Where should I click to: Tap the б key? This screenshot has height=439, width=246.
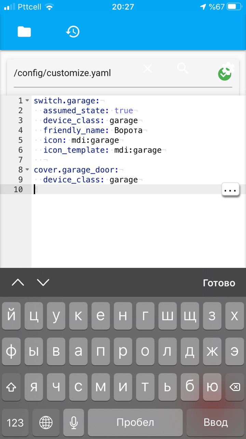[x=190, y=387]
